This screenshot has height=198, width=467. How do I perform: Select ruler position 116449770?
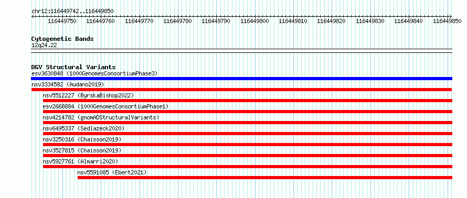click(139, 21)
